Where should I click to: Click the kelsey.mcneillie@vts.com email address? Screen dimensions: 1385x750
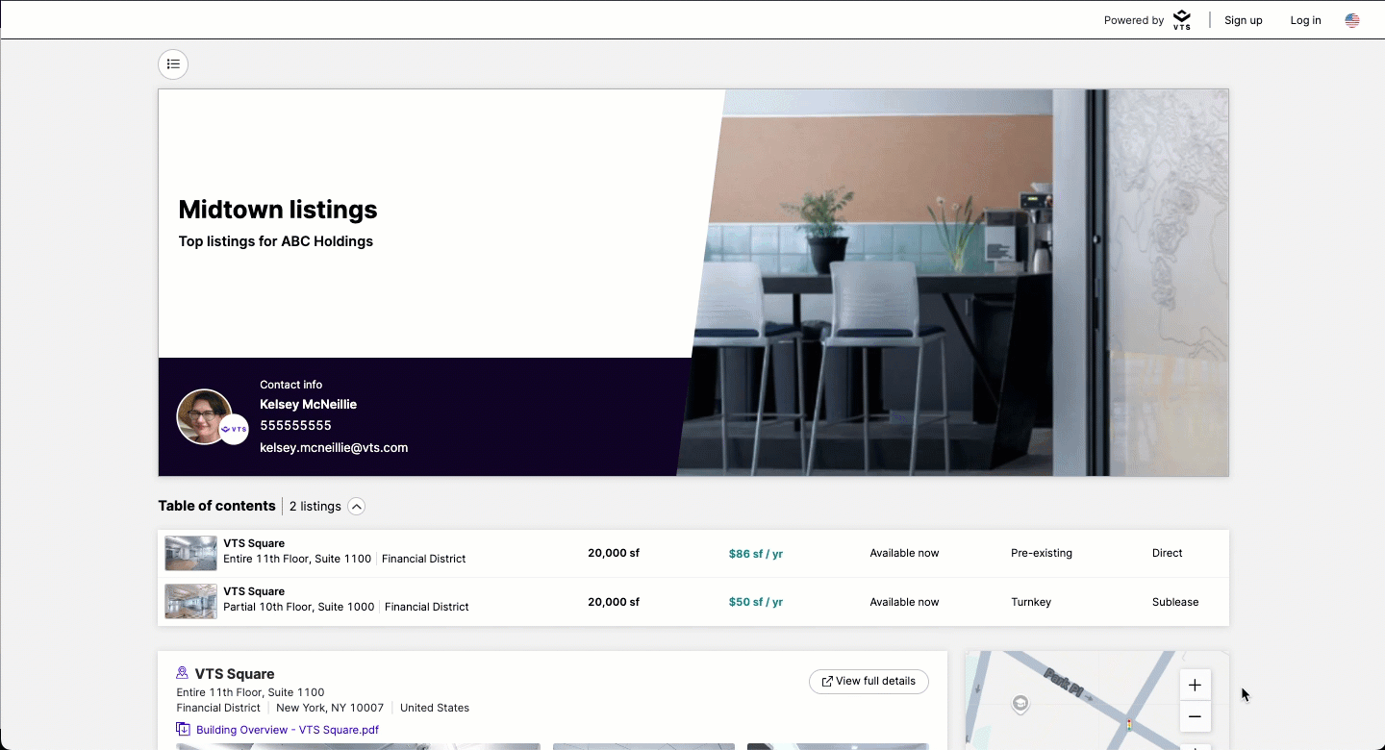334,447
